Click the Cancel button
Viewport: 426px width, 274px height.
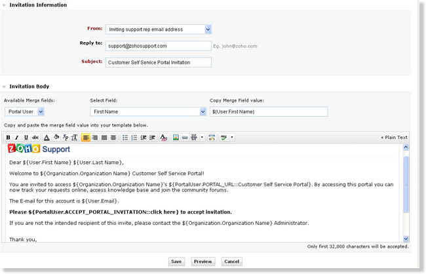231,261
